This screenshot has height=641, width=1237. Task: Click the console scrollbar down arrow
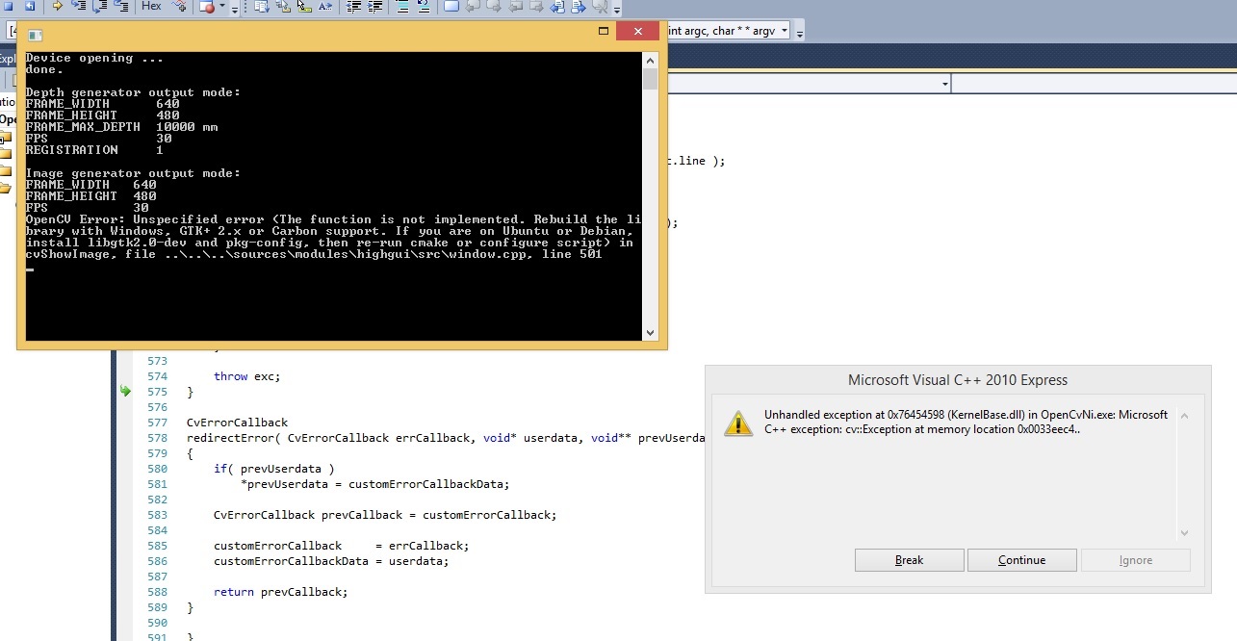click(x=651, y=332)
